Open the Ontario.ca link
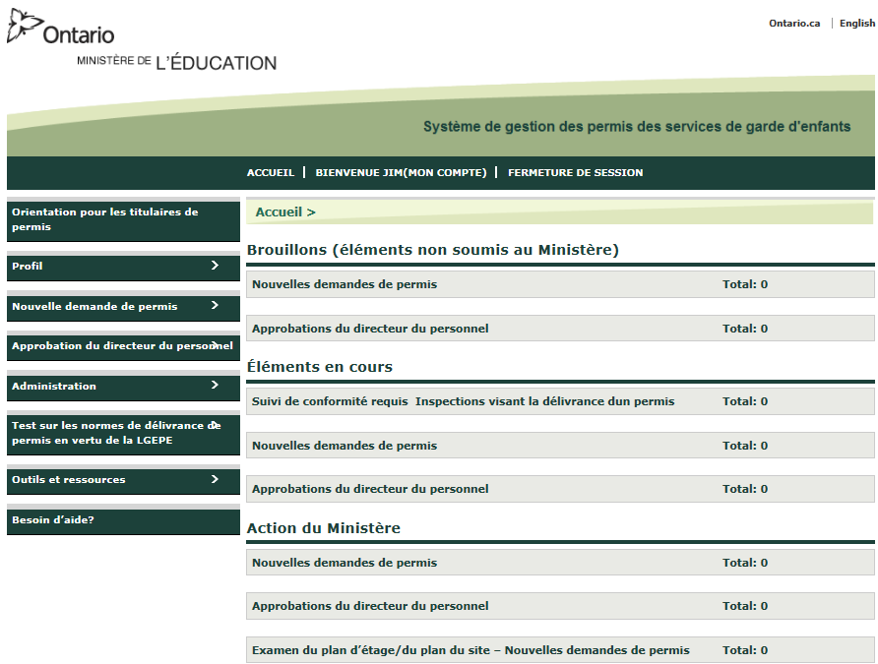This screenshot has width=878, height=664. (794, 23)
